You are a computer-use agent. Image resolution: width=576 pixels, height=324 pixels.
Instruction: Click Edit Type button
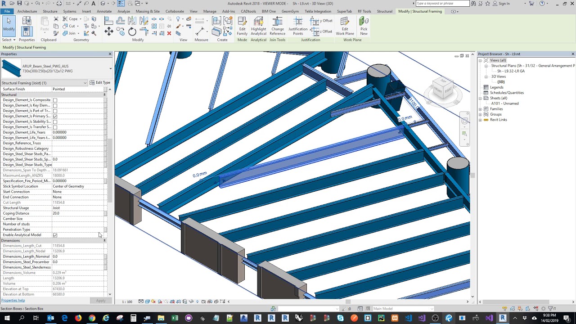pos(100,83)
